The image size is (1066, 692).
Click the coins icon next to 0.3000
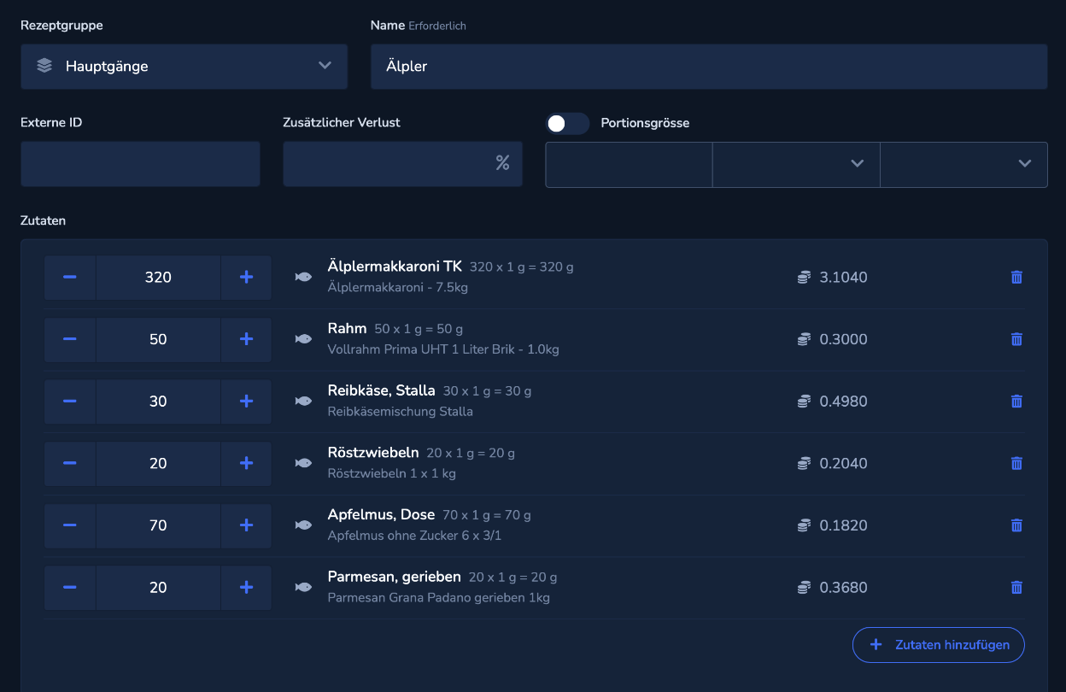click(x=804, y=339)
